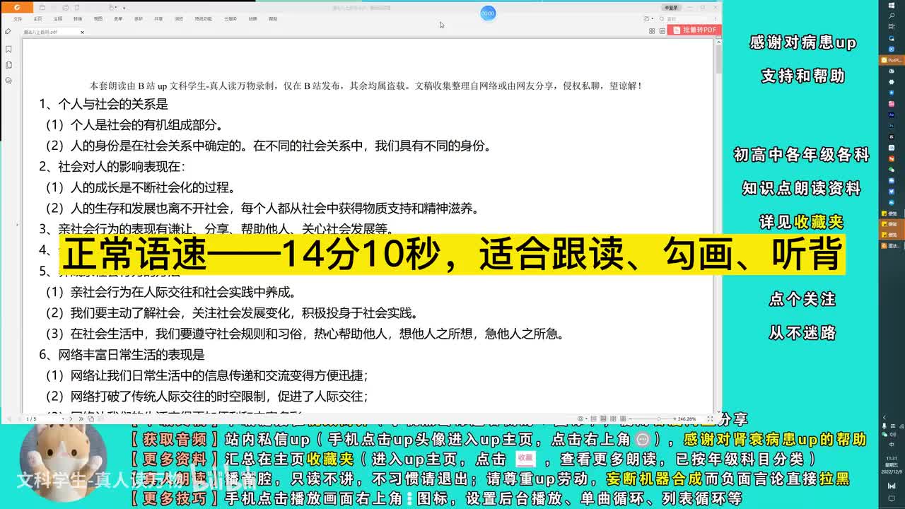Close the PDF document tab
Image resolution: width=905 pixels, height=509 pixels.
82,32
